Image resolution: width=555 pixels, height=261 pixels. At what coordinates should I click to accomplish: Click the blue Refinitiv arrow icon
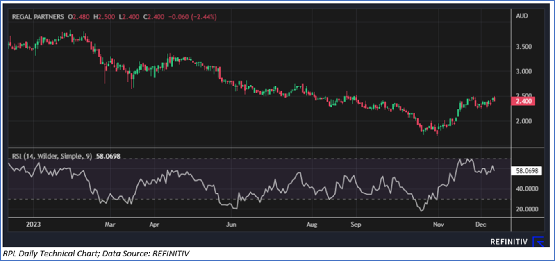539,242
